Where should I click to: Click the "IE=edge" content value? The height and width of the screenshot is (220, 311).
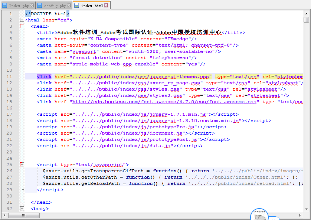tap(178, 39)
